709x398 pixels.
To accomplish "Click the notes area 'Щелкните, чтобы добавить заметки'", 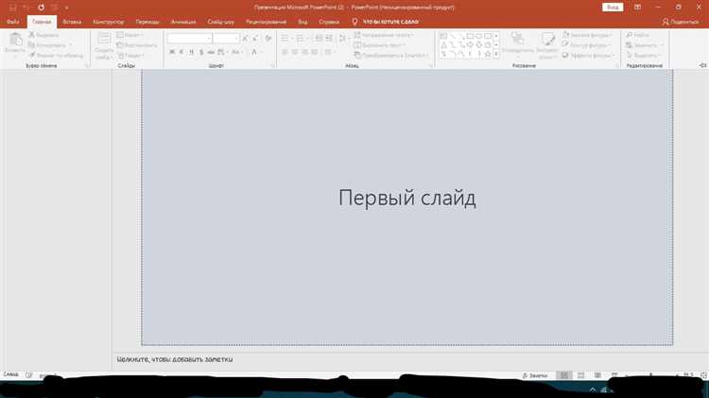I will pyautogui.click(x=175, y=359).
